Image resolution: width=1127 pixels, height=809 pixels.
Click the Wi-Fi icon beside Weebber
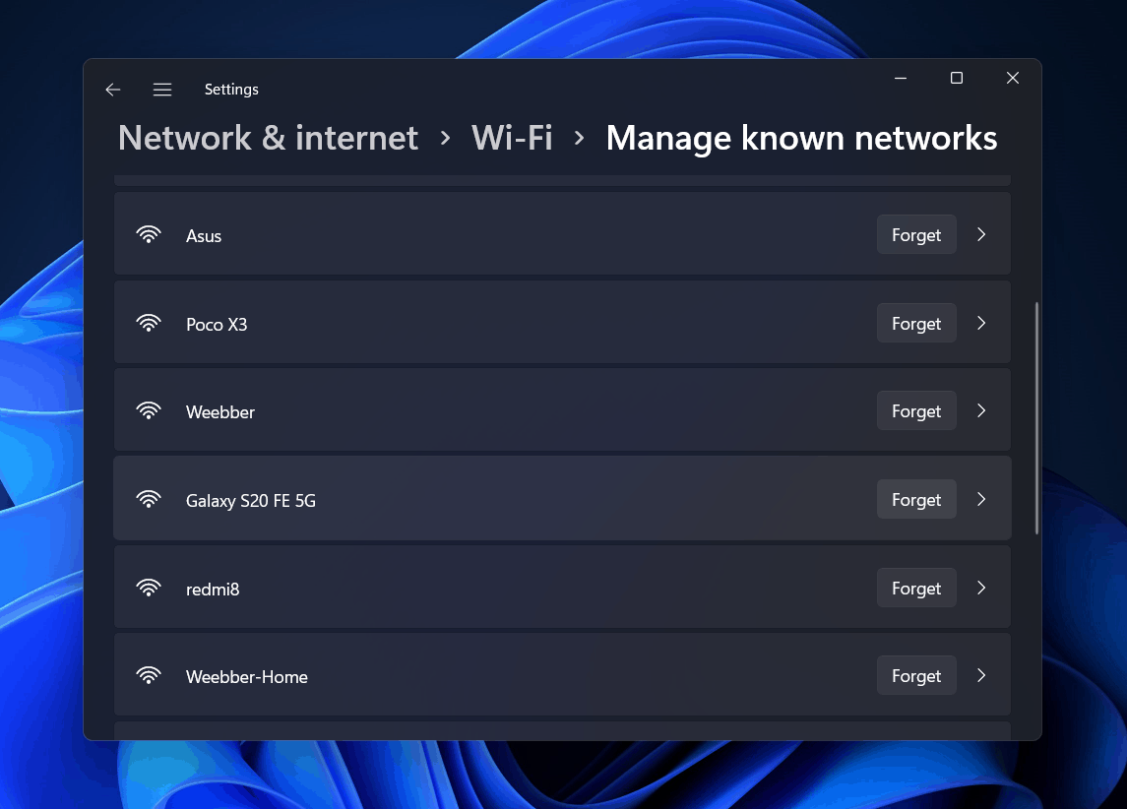tap(149, 410)
